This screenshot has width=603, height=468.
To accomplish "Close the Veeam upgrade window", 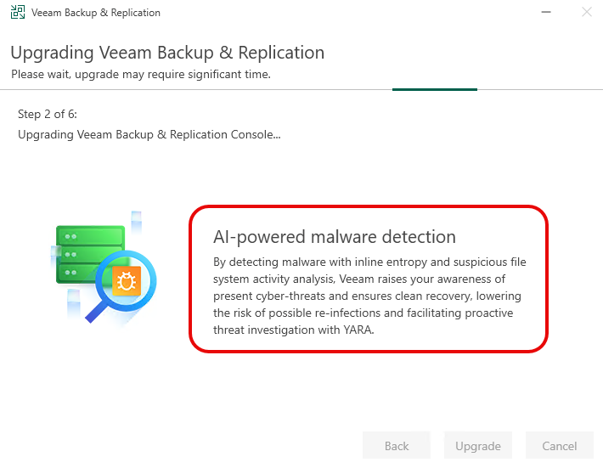I will (x=586, y=13).
